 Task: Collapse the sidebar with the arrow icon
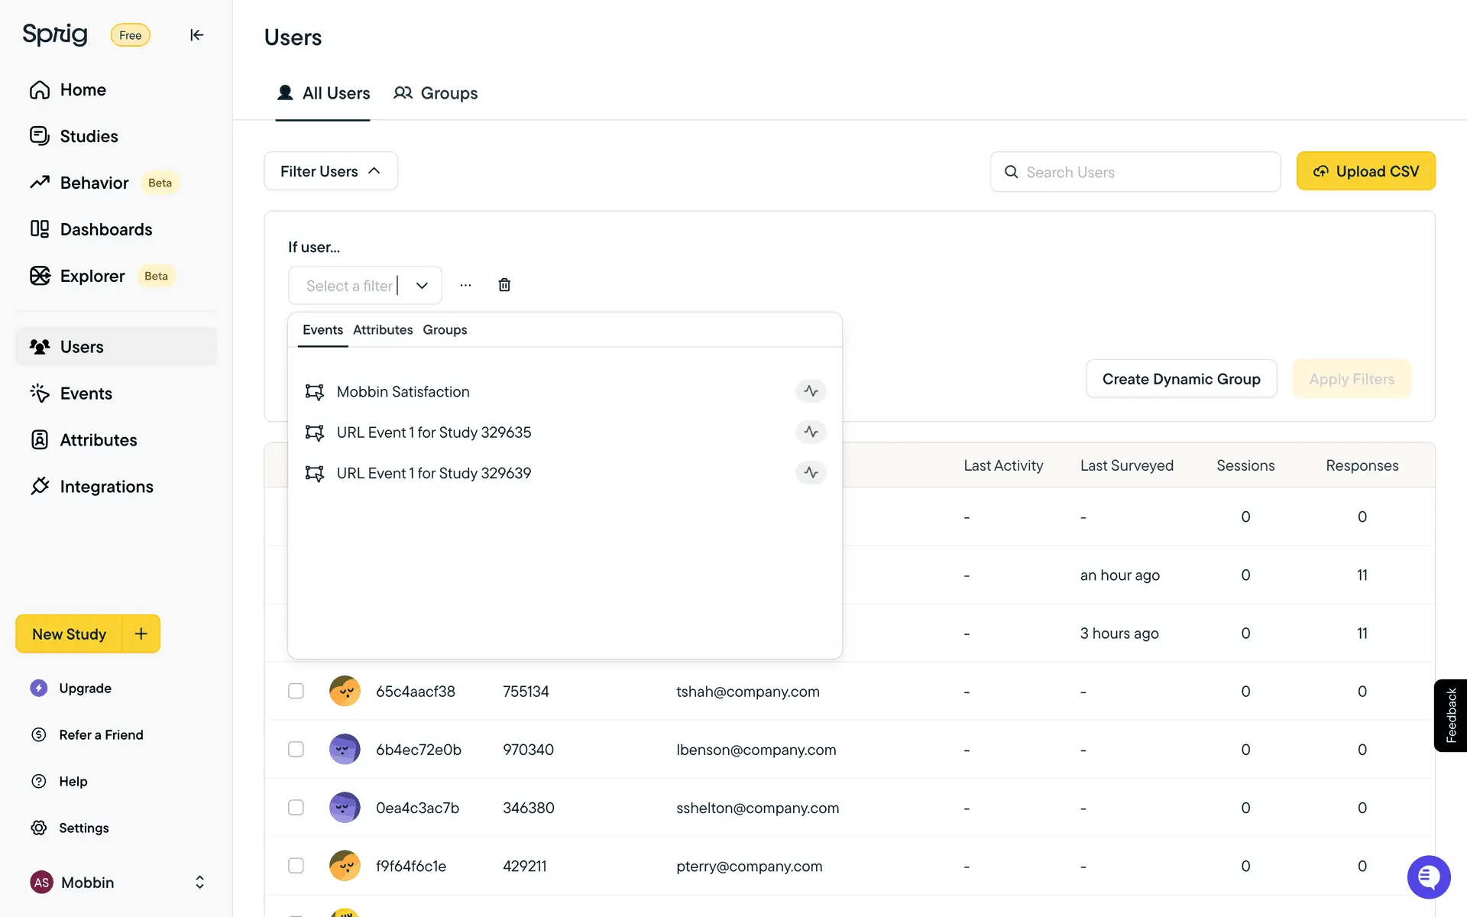click(x=196, y=35)
